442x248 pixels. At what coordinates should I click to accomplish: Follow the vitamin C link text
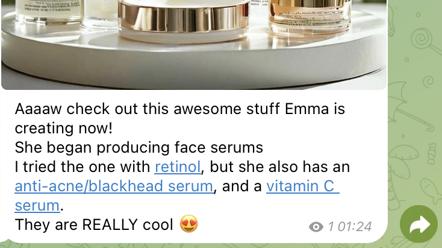303,186
